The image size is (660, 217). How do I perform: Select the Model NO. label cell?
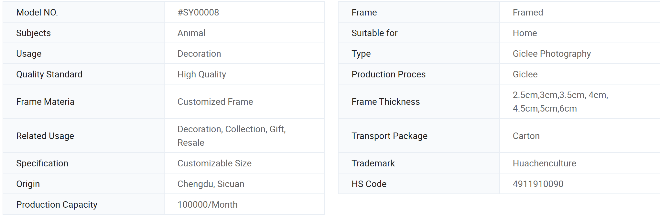click(x=83, y=12)
